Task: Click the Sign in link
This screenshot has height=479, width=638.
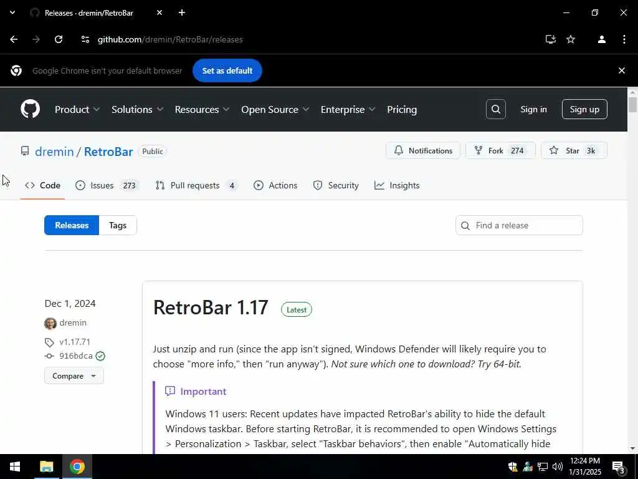Action: 533,109
